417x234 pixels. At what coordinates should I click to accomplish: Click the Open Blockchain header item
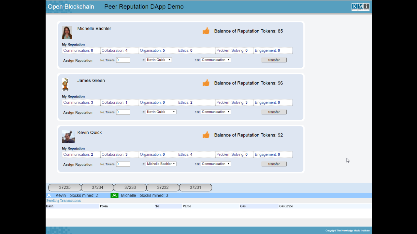71,6
